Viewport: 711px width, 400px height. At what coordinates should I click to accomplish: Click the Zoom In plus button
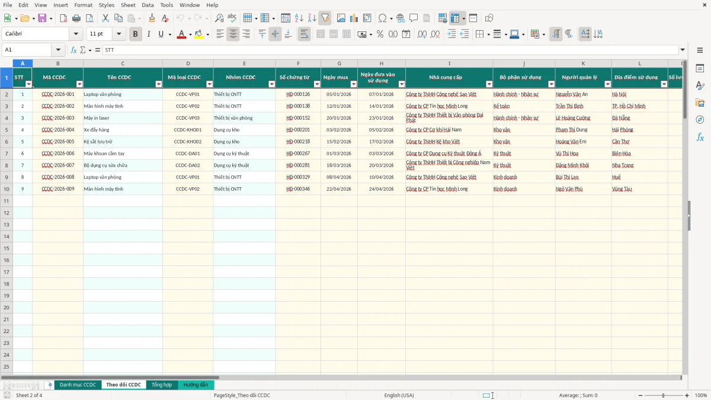(687, 395)
